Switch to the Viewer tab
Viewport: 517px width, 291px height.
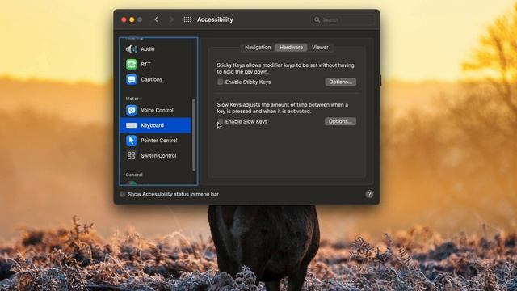pyautogui.click(x=320, y=48)
